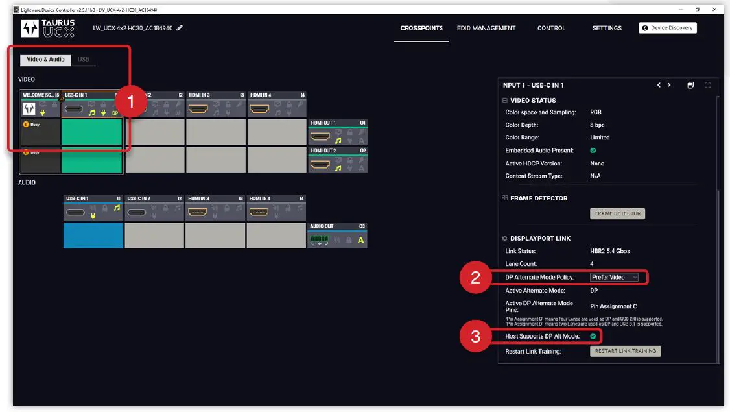This screenshot has width=730, height=412.
Task: Click the Restart Link Training button
Action: tap(625, 351)
